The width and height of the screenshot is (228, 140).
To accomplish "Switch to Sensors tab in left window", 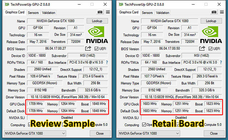I will [x=33, y=13].
